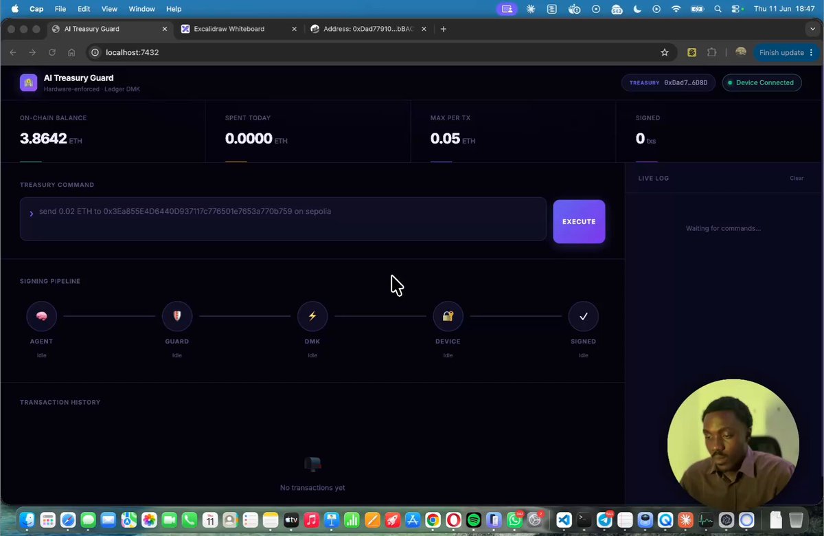Reload the current page

tap(51, 52)
